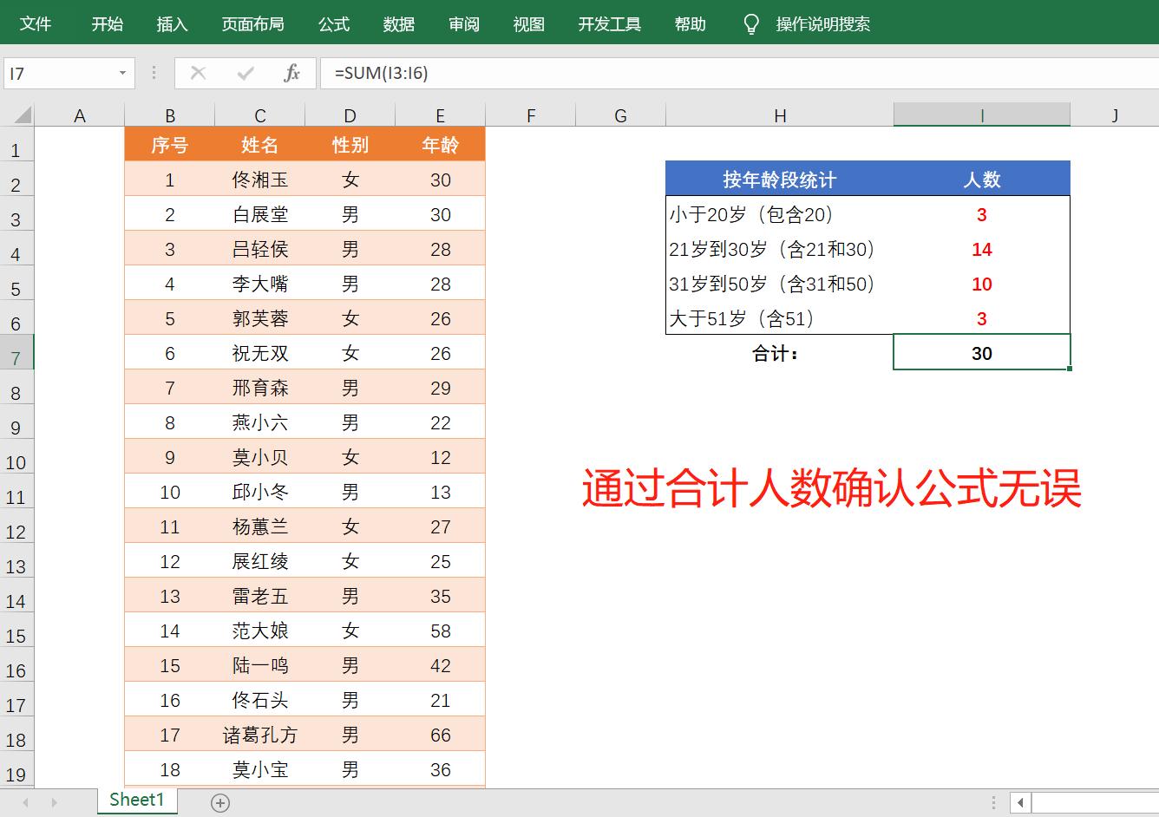Switch to the 数据 ribbon tab
Viewport: 1159px width, 817px height.
[399, 23]
